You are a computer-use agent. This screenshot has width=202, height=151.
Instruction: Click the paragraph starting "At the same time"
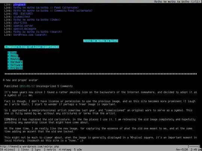click(98, 130)
